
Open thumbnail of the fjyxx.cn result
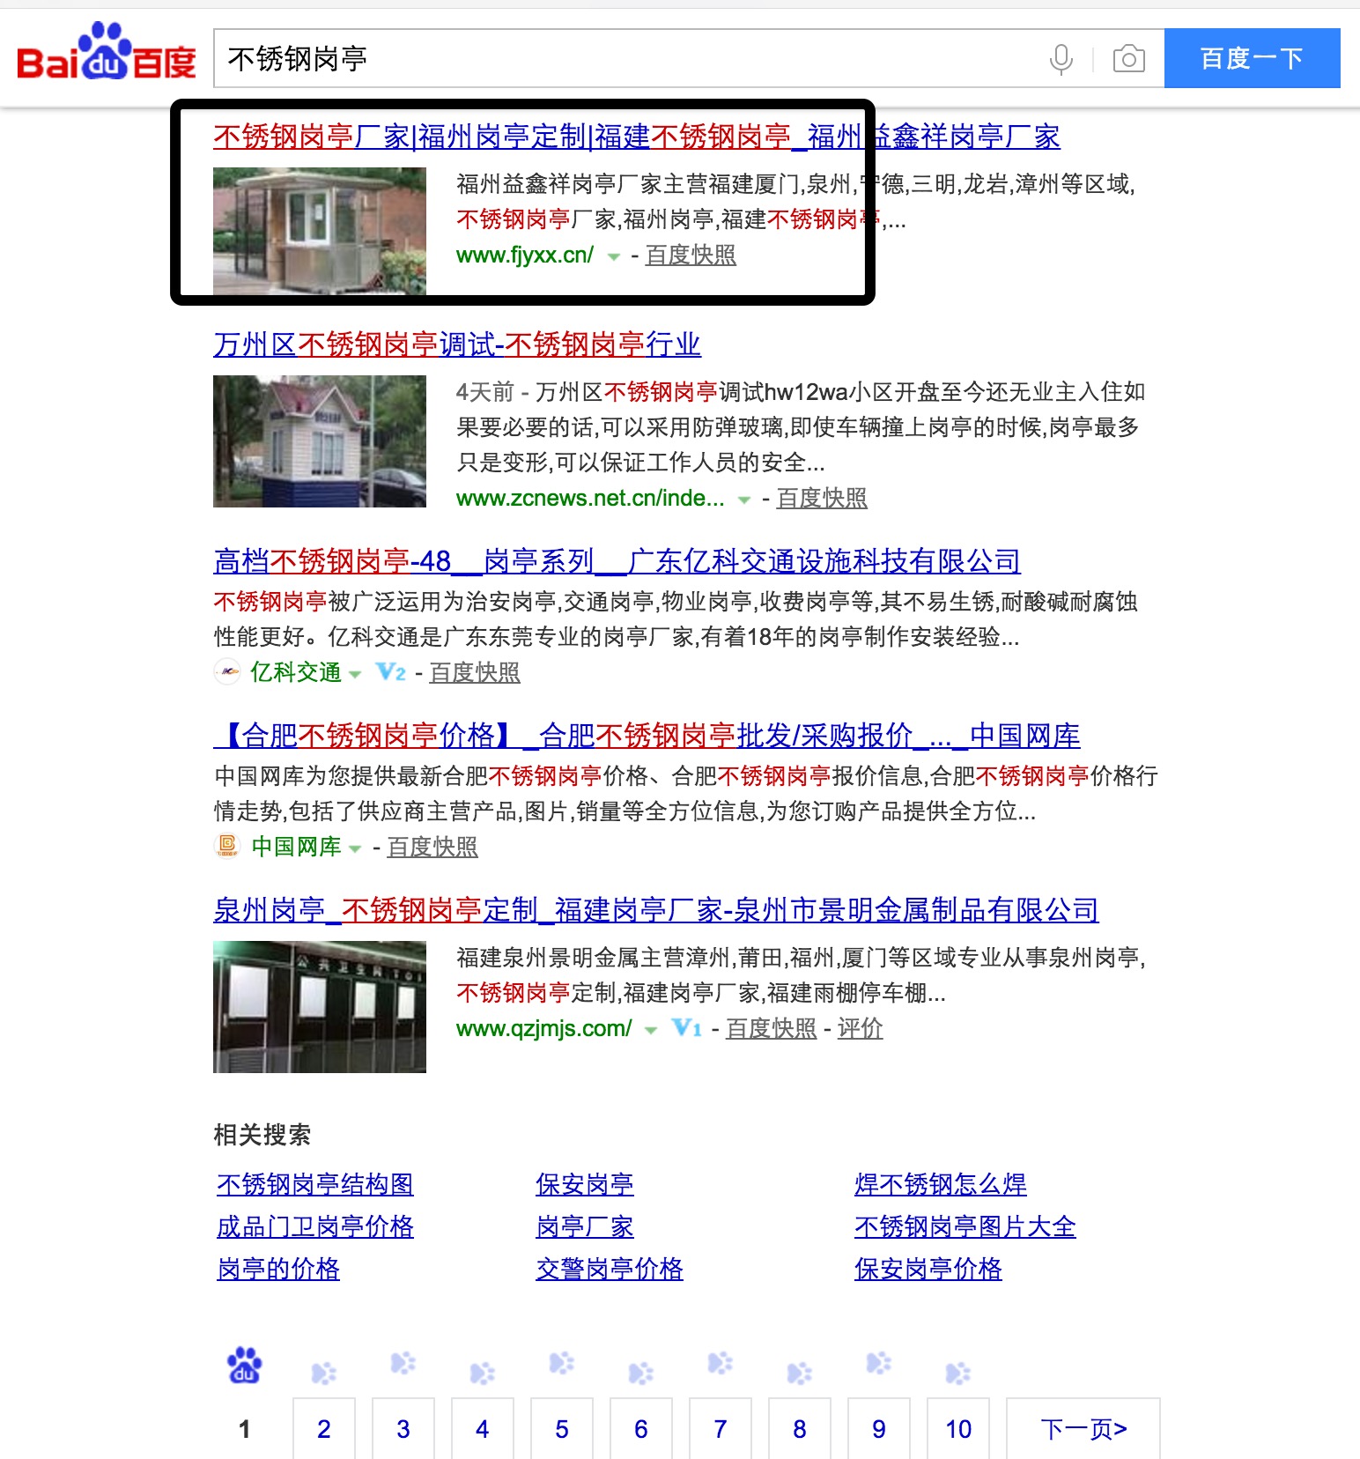pos(320,231)
